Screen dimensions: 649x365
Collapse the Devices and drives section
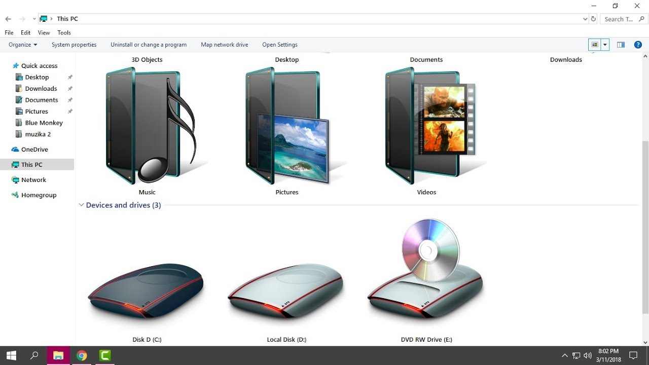point(82,205)
